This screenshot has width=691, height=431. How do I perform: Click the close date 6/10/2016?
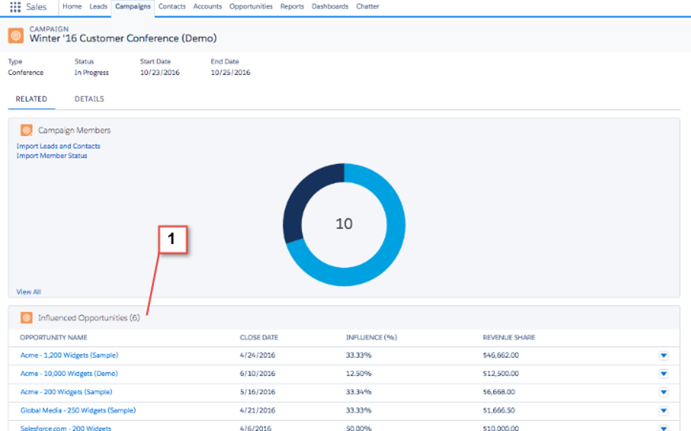pos(258,373)
